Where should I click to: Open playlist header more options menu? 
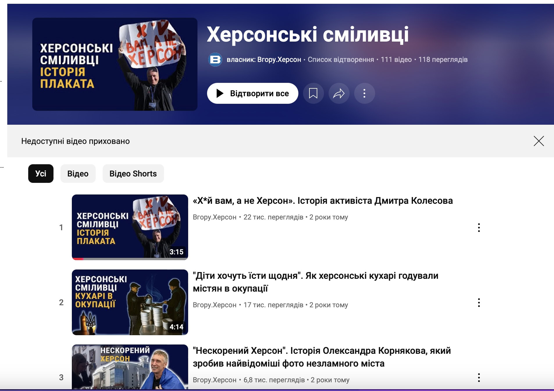point(364,93)
